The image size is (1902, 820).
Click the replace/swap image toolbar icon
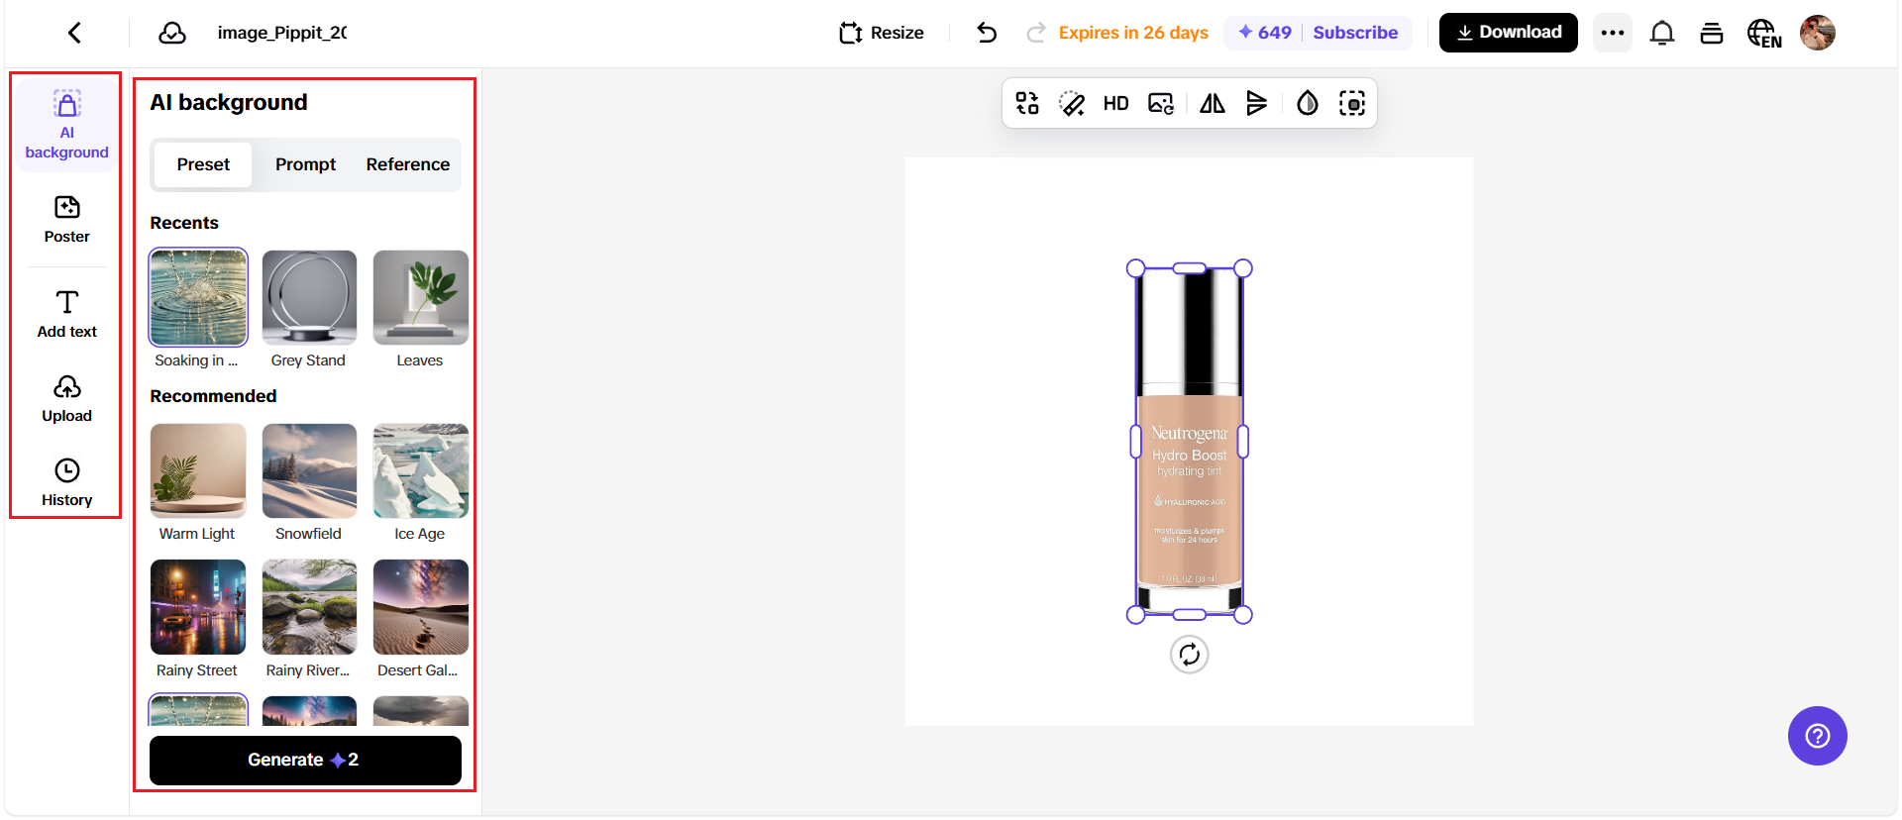[1027, 103]
